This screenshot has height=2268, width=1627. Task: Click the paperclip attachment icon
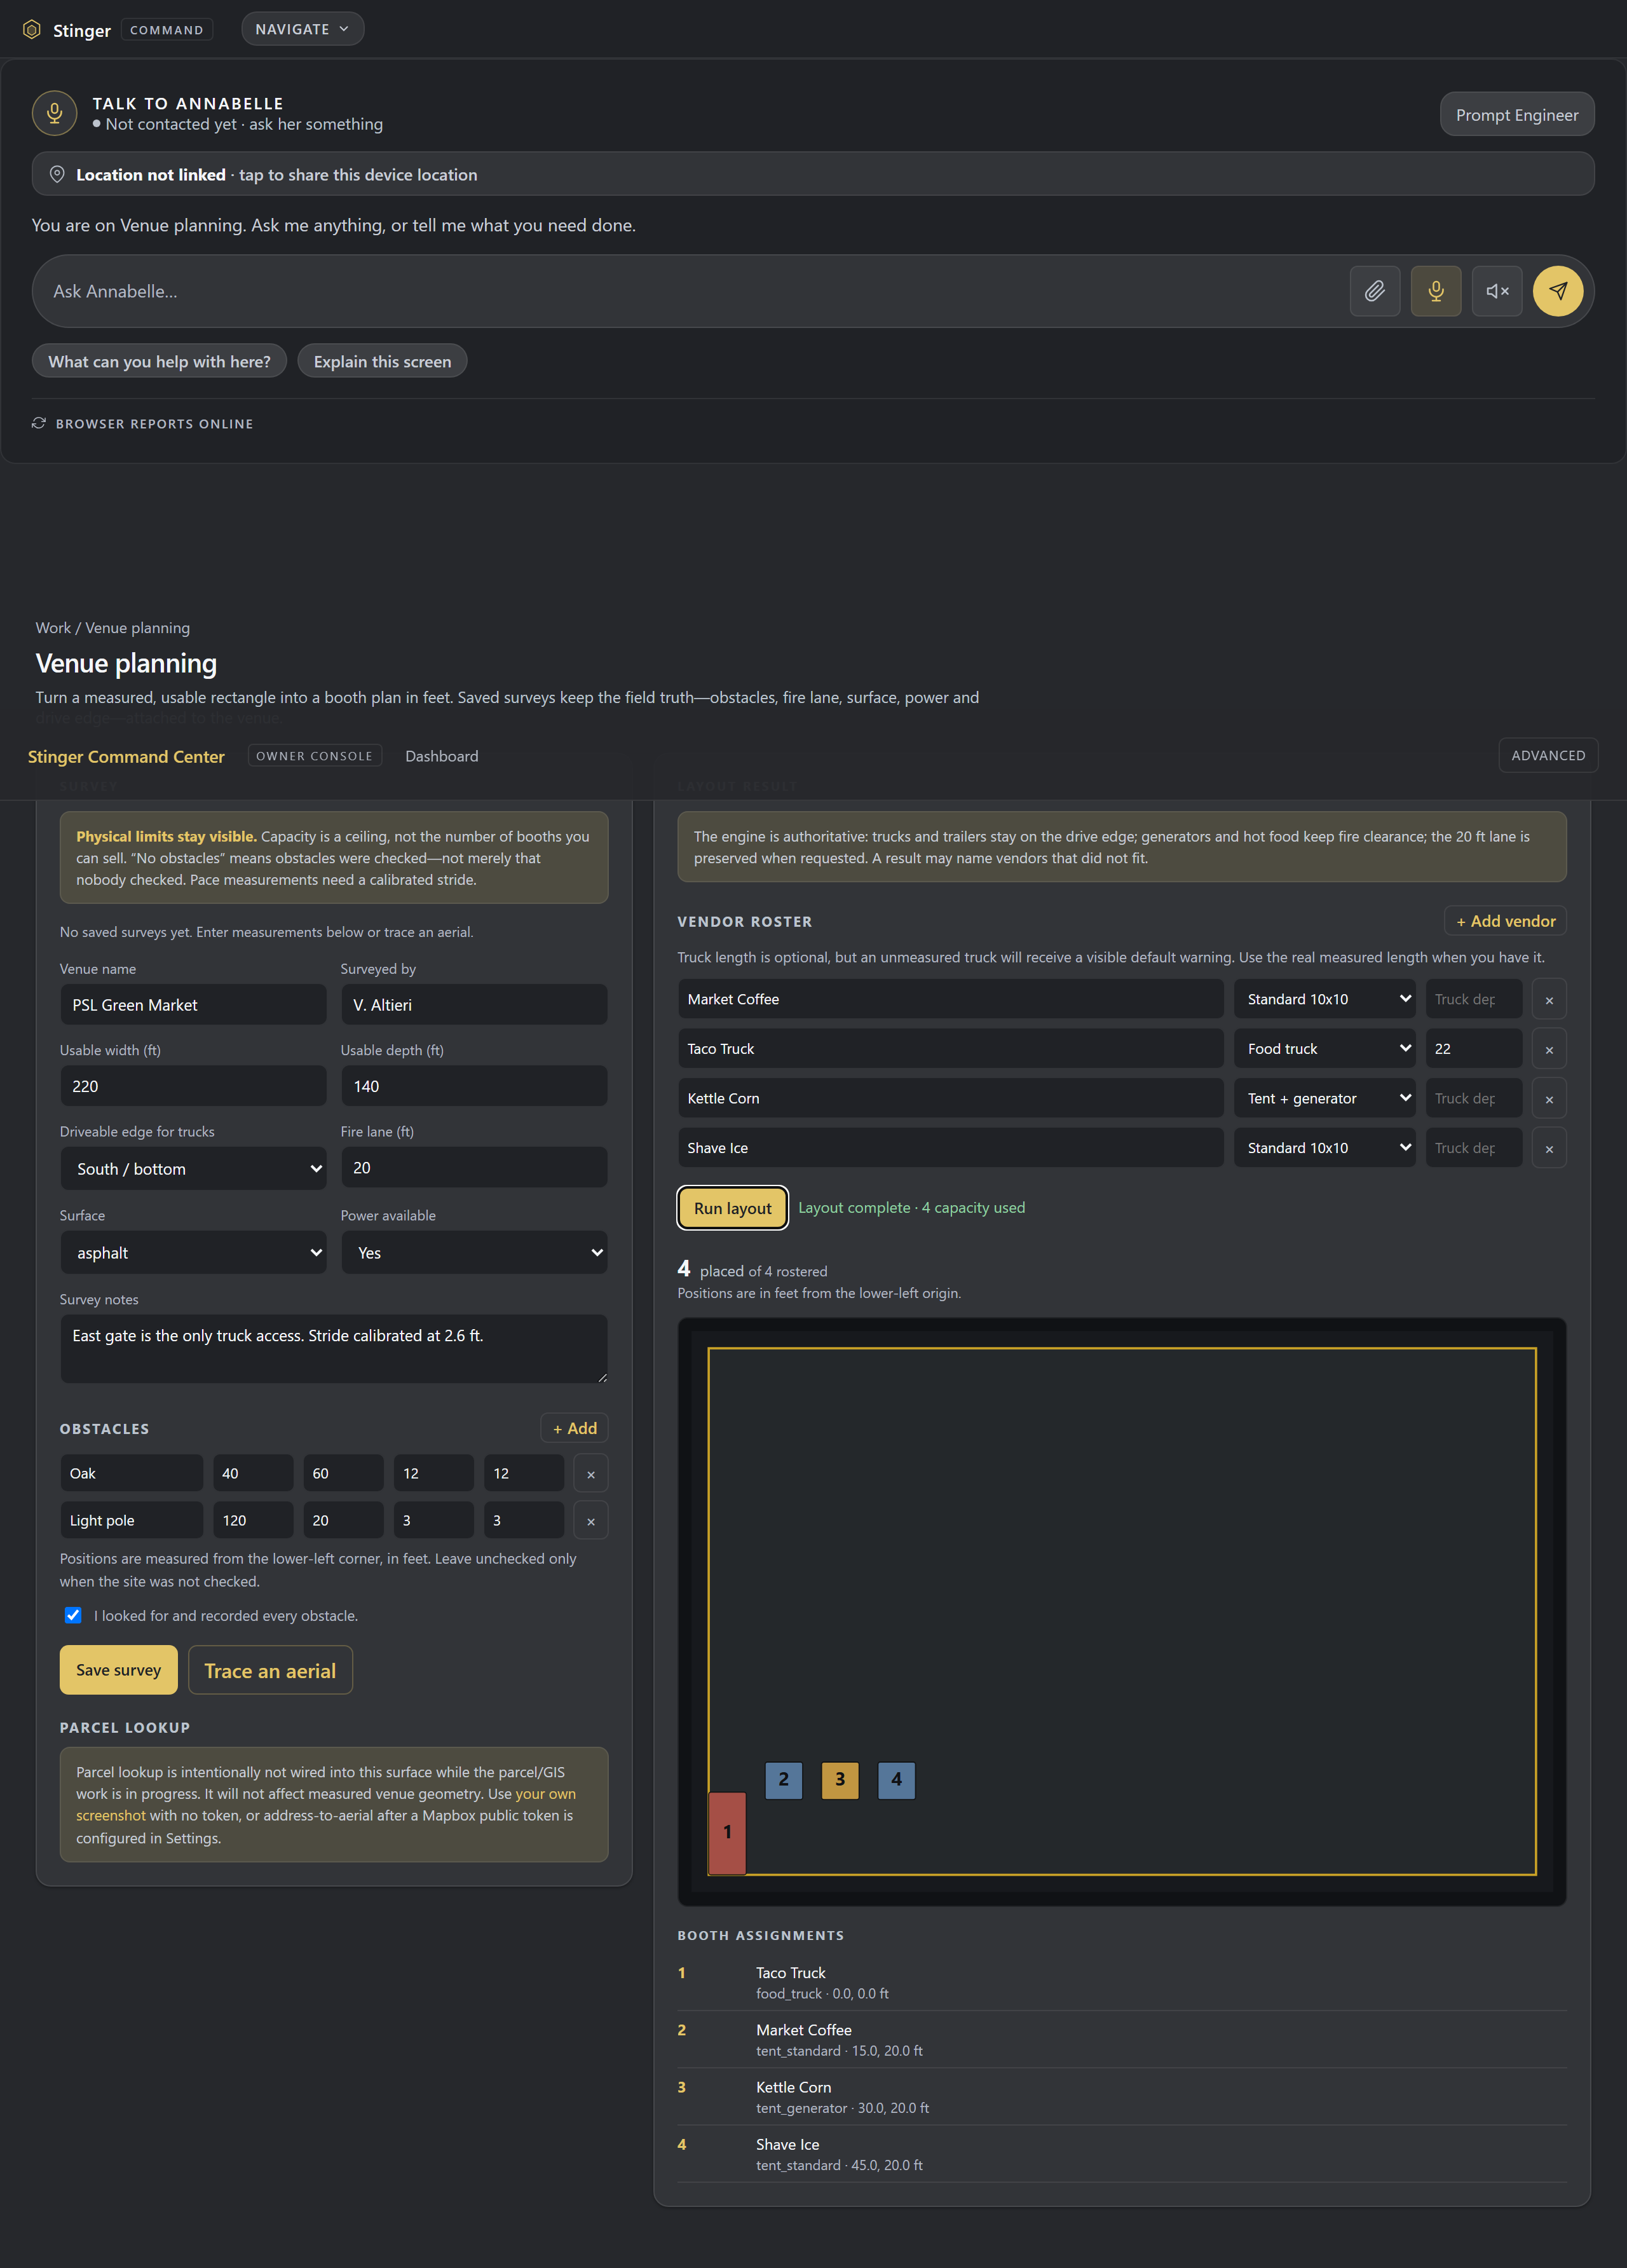pyautogui.click(x=1375, y=291)
